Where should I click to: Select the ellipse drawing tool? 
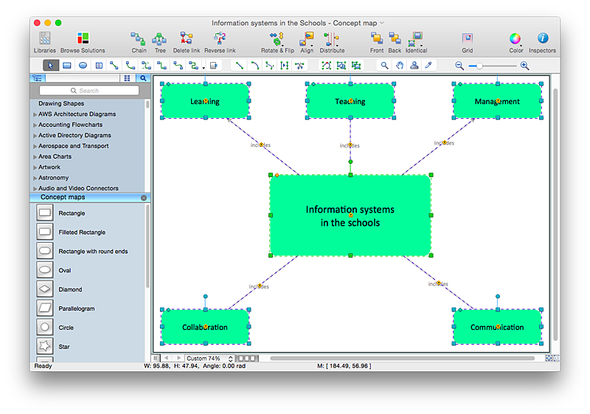pyautogui.click(x=83, y=66)
